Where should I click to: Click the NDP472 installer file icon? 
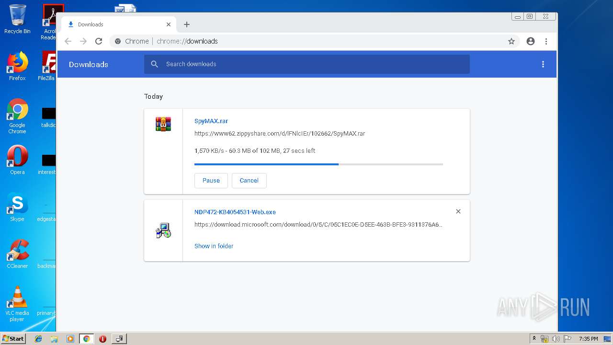click(163, 230)
